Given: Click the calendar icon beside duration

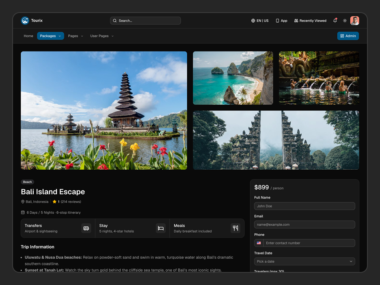Looking at the screenshot, I should pos(23,213).
